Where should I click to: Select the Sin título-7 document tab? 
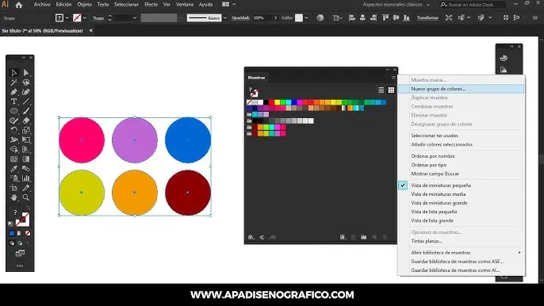42,31
